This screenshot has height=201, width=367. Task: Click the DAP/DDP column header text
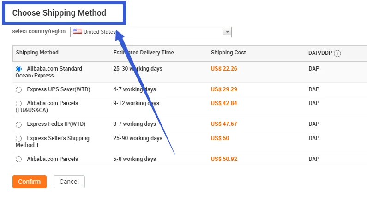coord(320,53)
